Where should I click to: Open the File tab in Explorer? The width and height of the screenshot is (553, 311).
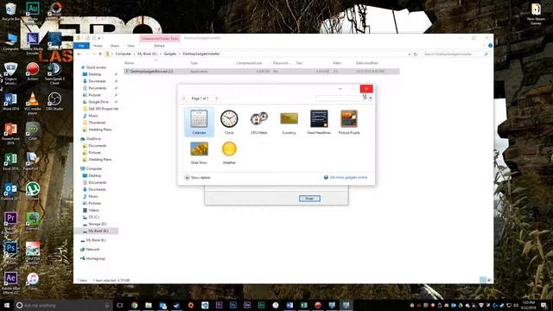81,46
